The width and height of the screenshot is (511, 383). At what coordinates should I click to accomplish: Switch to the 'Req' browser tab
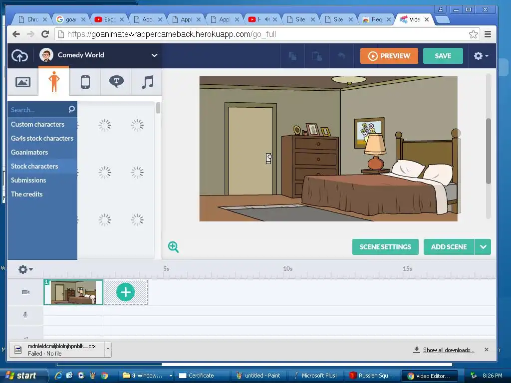(376, 19)
